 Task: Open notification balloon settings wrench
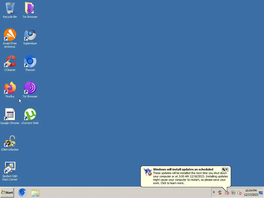pyautogui.click(x=224, y=169)
